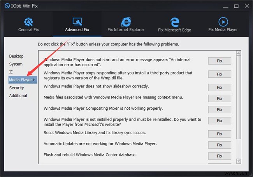Close the IObit Win Fix window
This screenshot has height=177, width=253.
[x=247, y=6]
